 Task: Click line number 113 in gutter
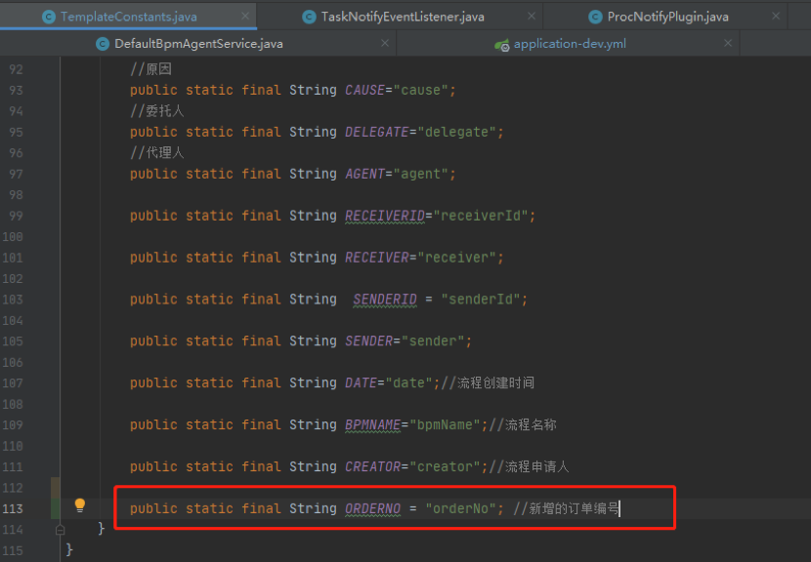tap(13, 508)
